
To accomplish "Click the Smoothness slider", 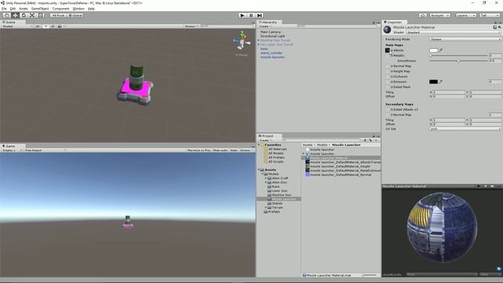I will pyautogui.click(x=458, y=61).
